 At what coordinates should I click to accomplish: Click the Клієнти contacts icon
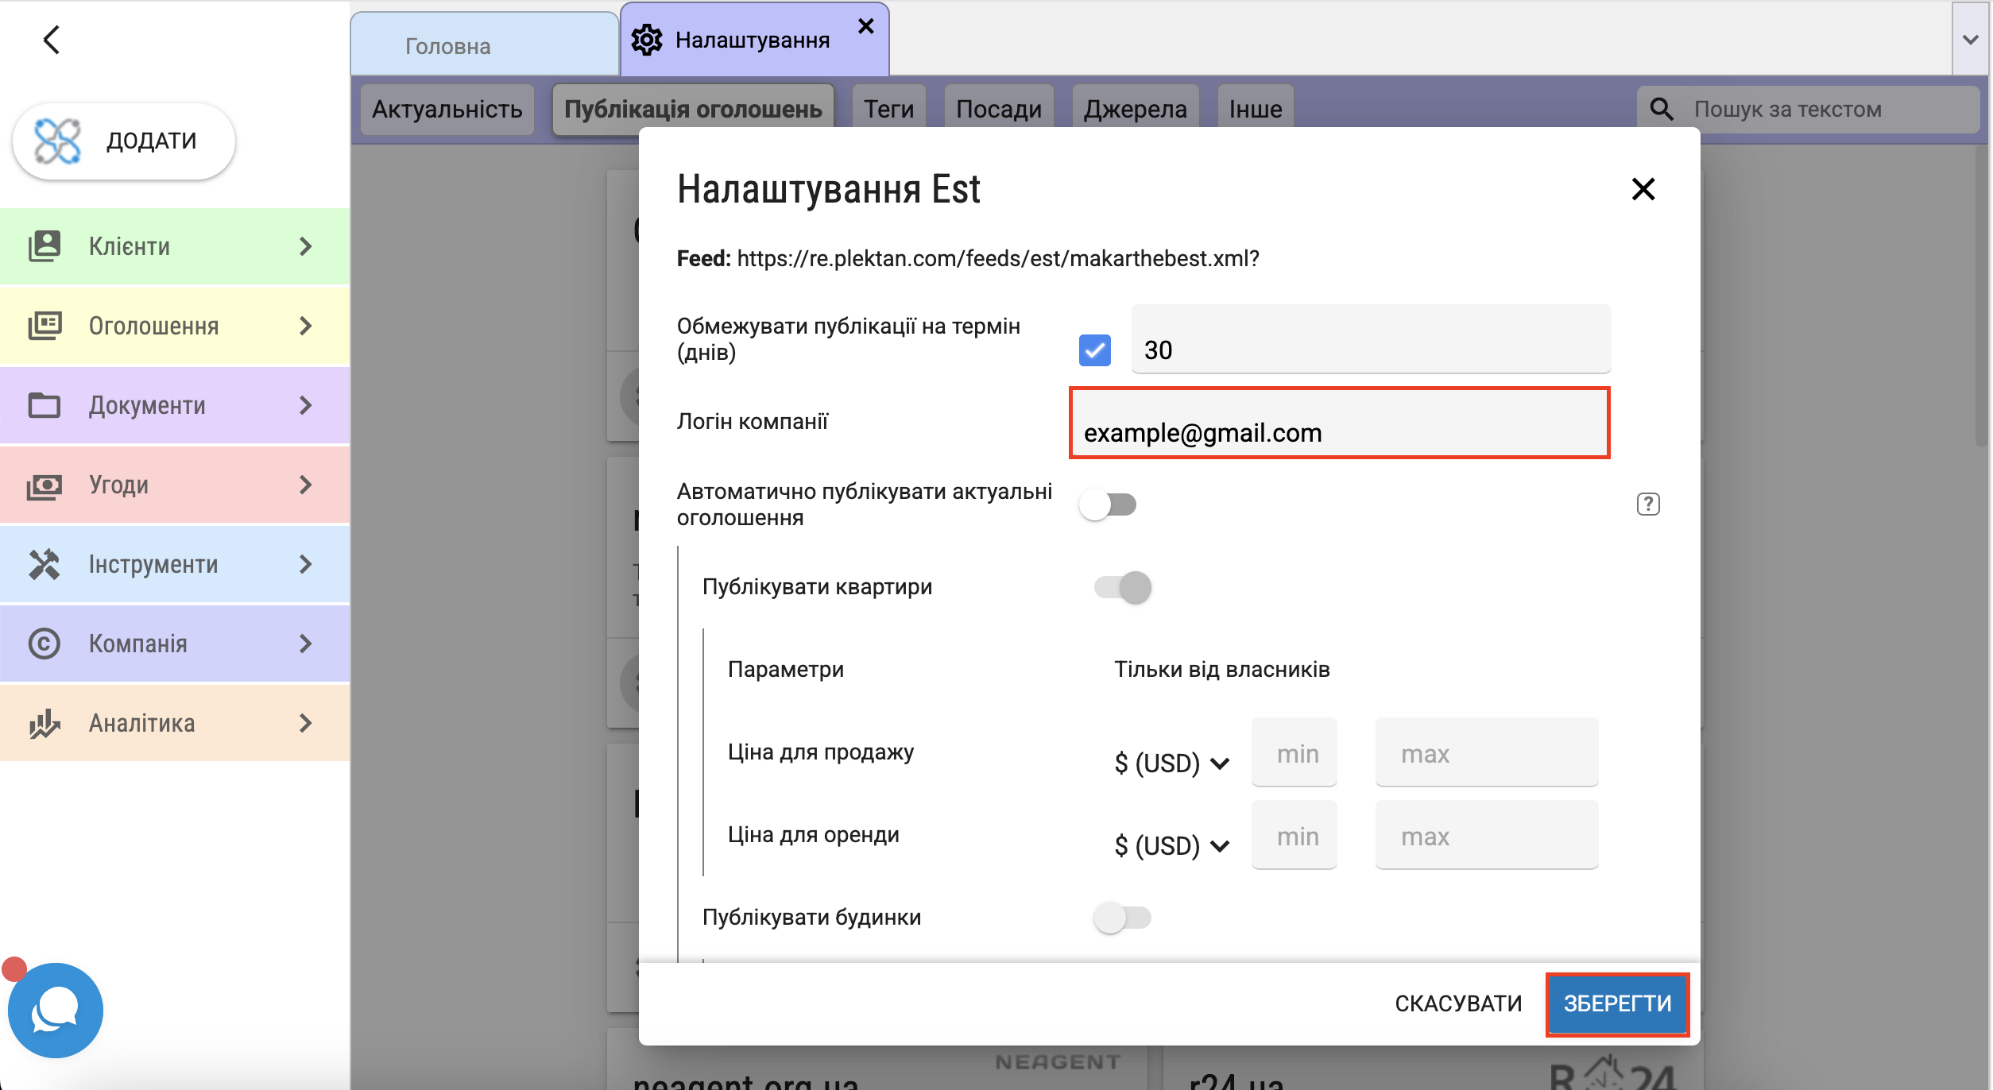pos(45,246)
